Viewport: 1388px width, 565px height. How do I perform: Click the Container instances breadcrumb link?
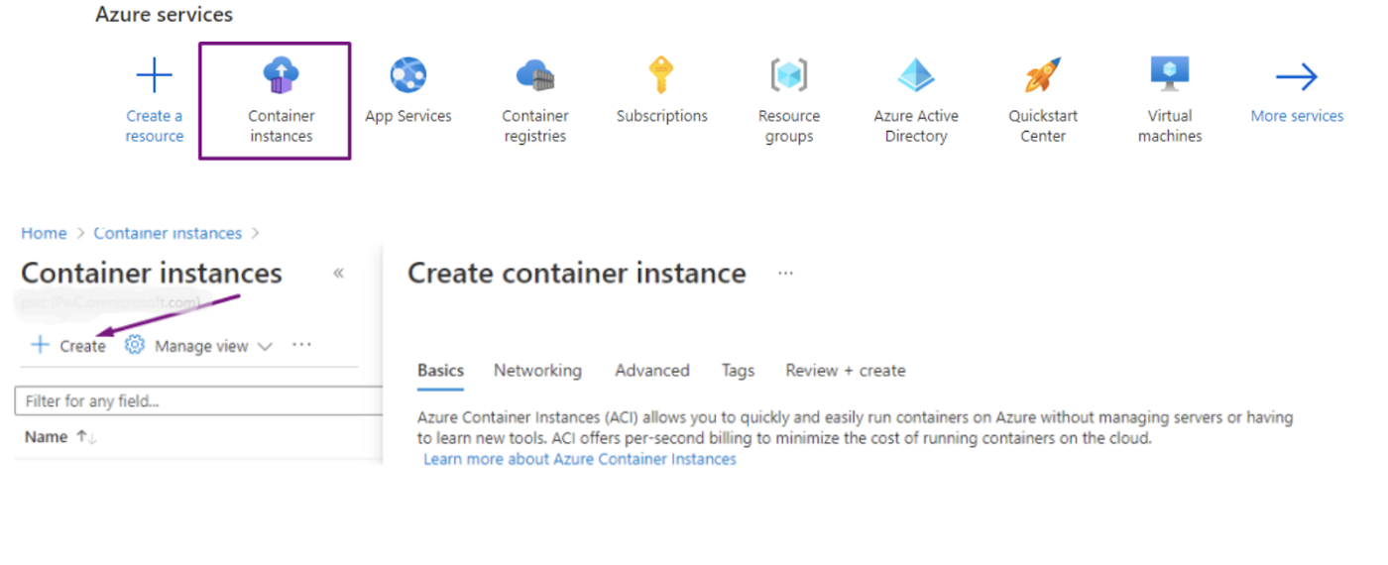coord(168,233)
